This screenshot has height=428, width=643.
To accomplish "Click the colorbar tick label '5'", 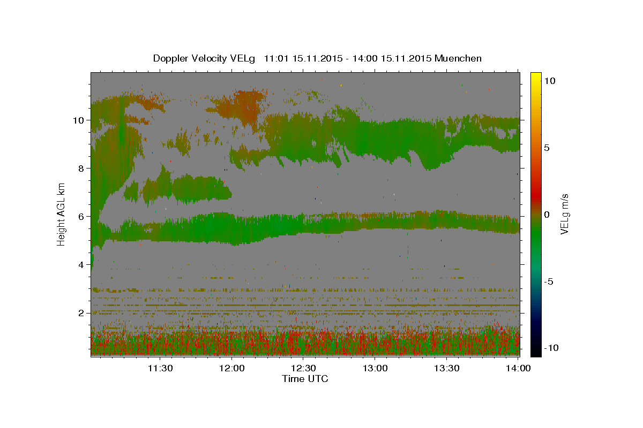I will 547,148.
